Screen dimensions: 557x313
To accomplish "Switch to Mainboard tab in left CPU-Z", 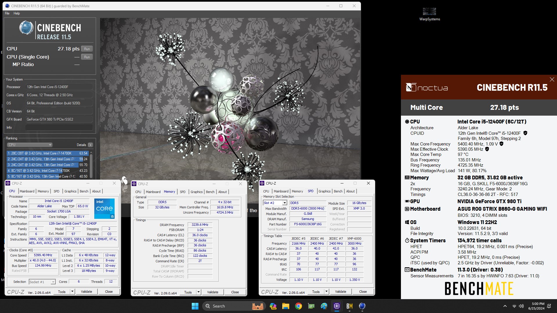I will (27, 191).
